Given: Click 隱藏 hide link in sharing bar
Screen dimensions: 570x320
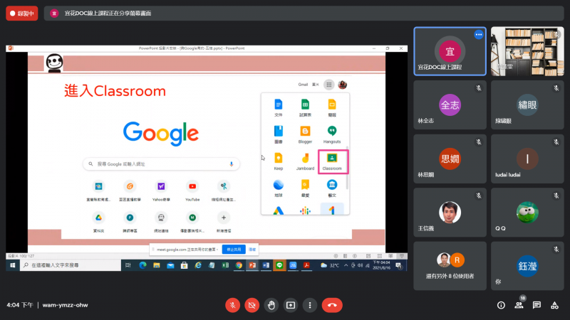Looking at the screenshot, I should [252, 250].
